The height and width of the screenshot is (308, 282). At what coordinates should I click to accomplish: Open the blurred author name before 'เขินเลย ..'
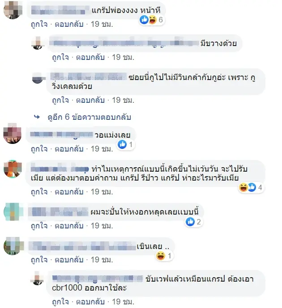82,246
